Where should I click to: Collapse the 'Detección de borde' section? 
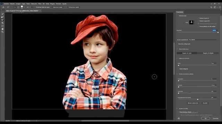177,58
